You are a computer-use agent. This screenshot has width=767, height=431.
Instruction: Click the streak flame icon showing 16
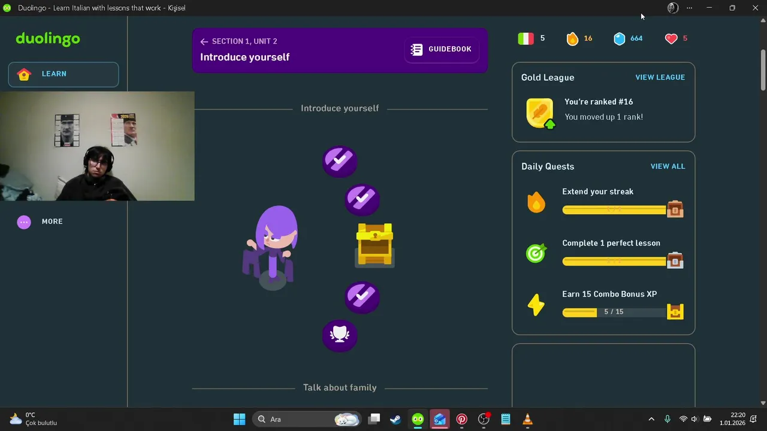(x=572, y=38)
